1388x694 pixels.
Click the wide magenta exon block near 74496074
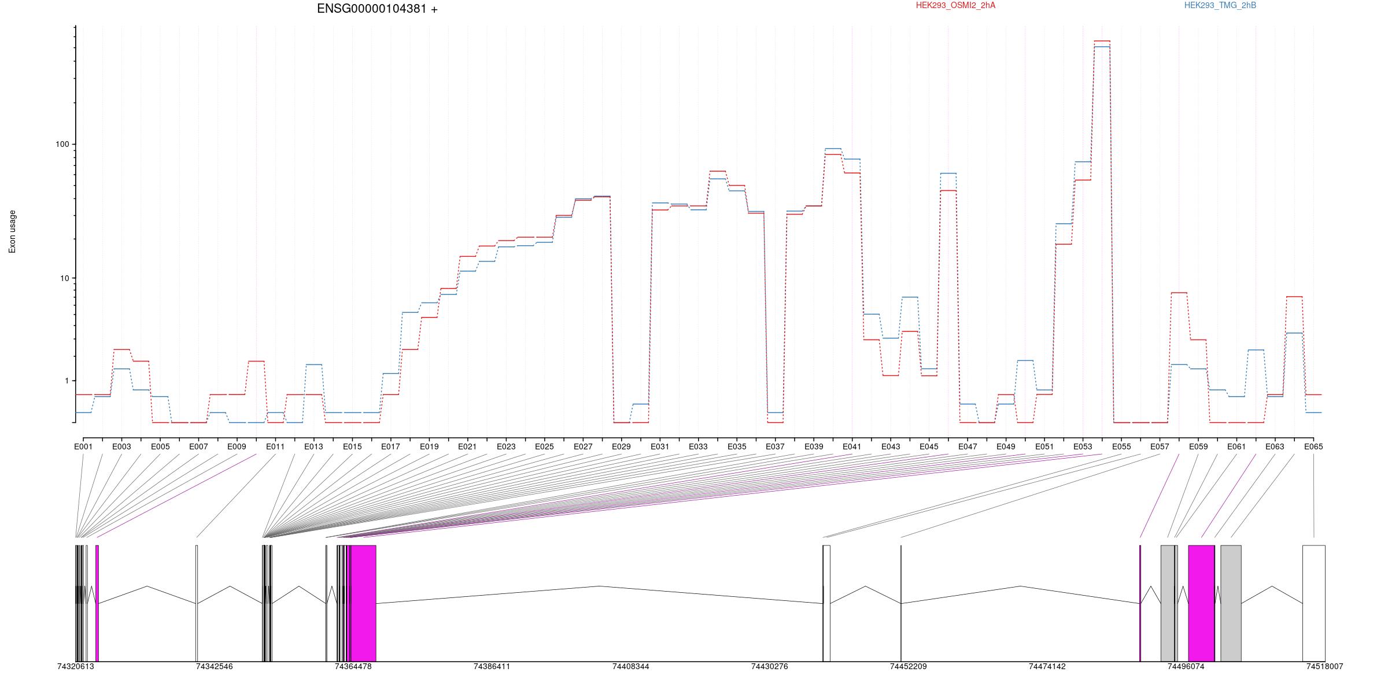pos(1201,603)
